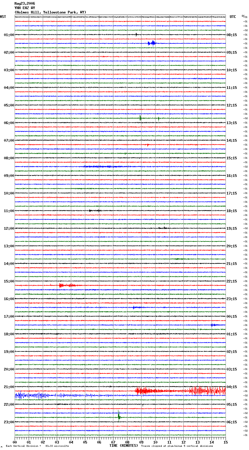249x450 pixels.
Task: Select the 21:00 MST time label
Action: coord(9,387)
